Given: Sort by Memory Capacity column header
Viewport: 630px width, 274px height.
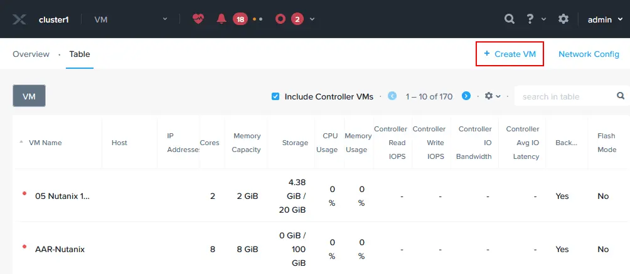Looking at the screenshot, I should (247, 143).
